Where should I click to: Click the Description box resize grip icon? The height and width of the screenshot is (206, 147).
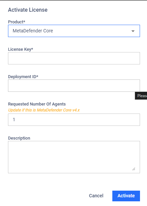[x=134, y=169]
